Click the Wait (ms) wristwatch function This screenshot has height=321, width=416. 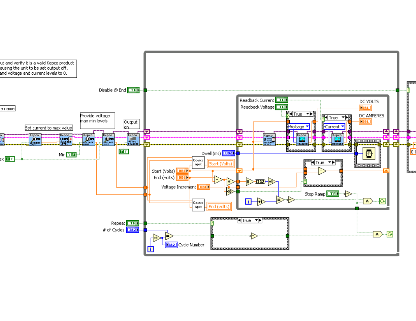[369, 153]
